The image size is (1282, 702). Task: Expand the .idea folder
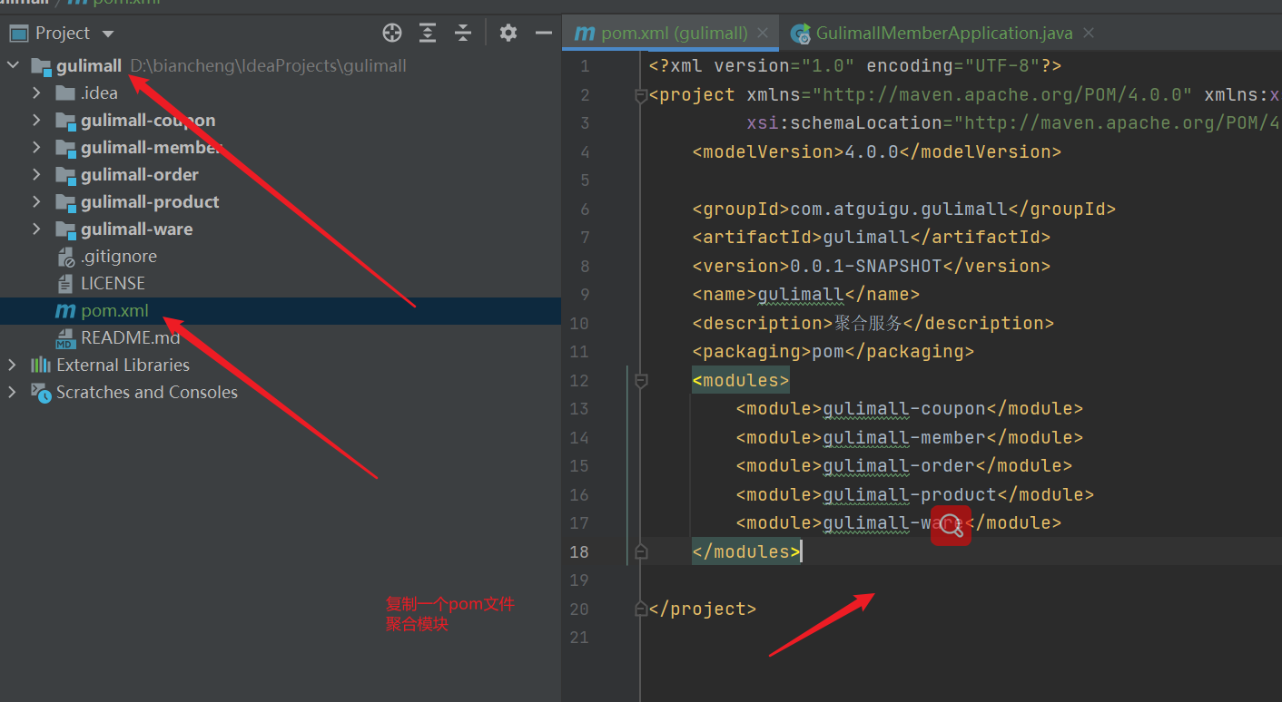click(36, 93)
